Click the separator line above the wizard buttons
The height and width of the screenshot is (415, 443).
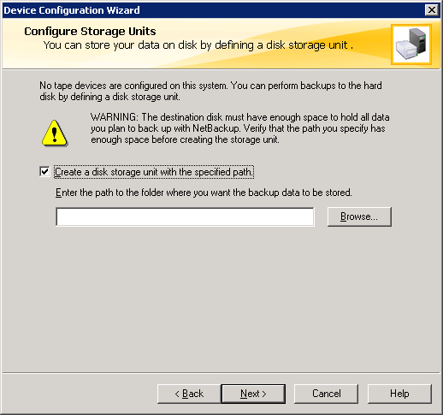[x=221, y=372]
